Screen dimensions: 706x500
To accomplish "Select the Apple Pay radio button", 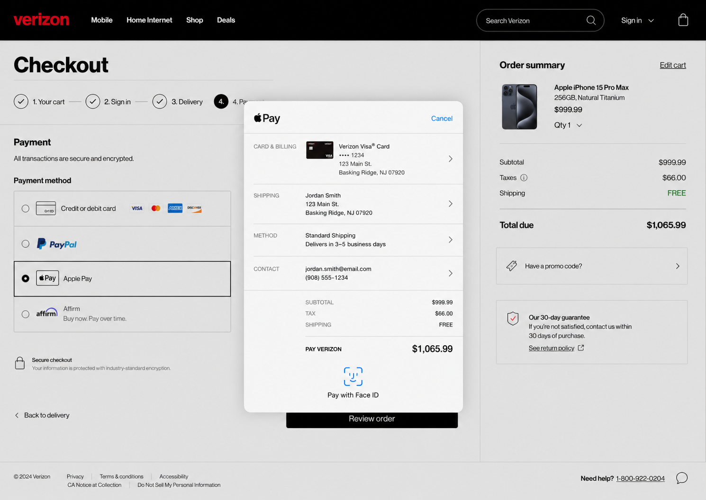I will (x=26, y=278).
